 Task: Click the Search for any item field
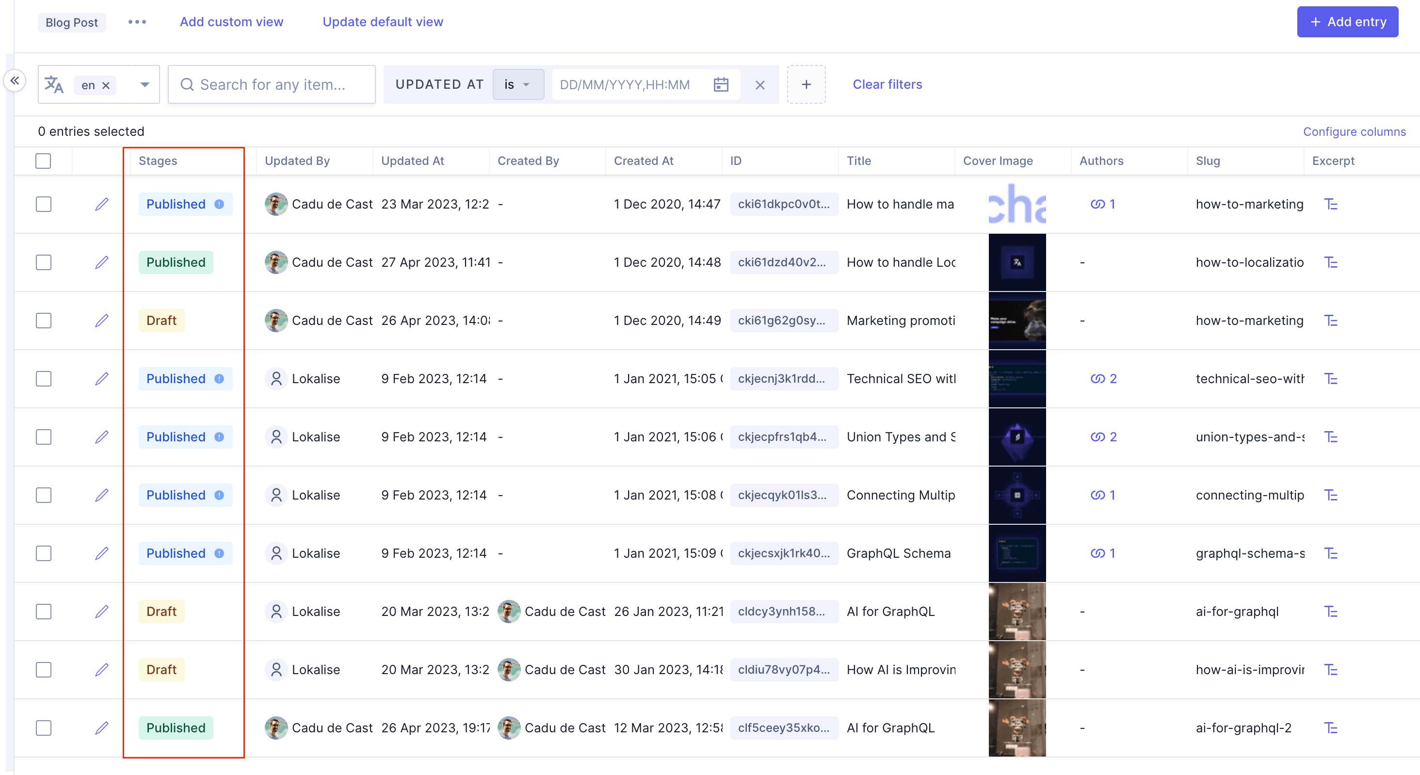pyautogui.click(x=272, y=84)
